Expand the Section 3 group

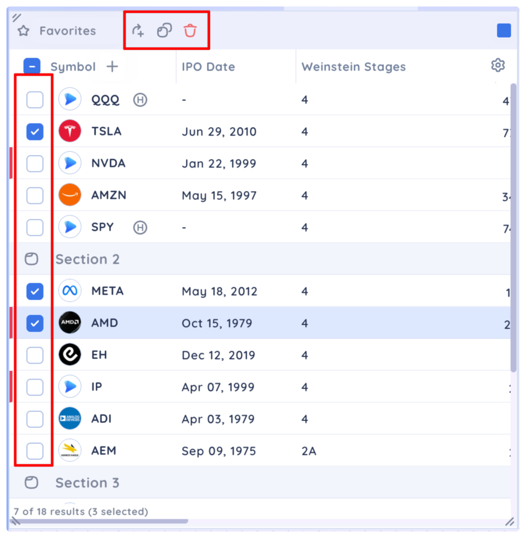coord(32,482)
